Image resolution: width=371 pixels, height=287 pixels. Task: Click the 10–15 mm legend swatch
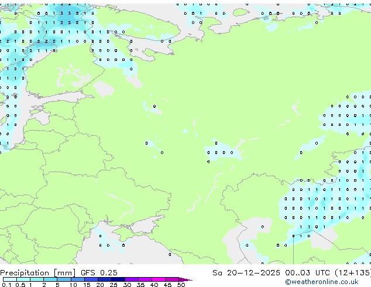point(77,279)
